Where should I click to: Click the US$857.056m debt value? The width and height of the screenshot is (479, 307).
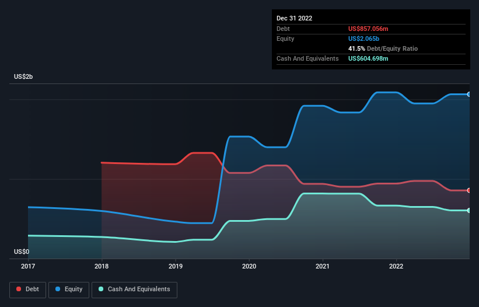368,29
